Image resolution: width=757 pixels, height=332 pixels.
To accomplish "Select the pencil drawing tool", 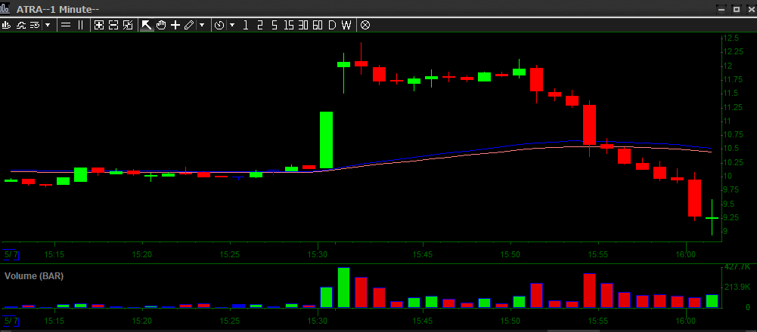I will click(189, 25).
